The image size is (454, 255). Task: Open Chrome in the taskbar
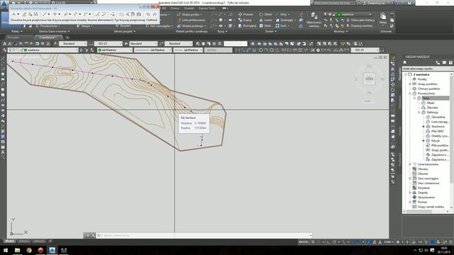point(29,250)
